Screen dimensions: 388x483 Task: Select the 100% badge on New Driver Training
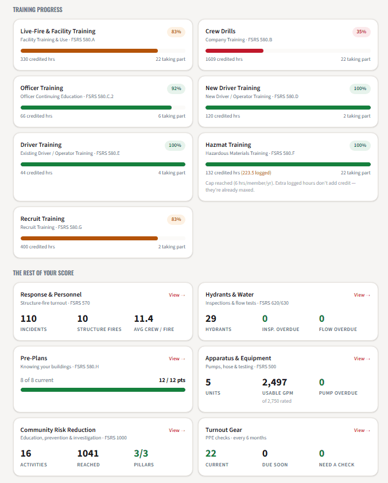pos(360,89)
